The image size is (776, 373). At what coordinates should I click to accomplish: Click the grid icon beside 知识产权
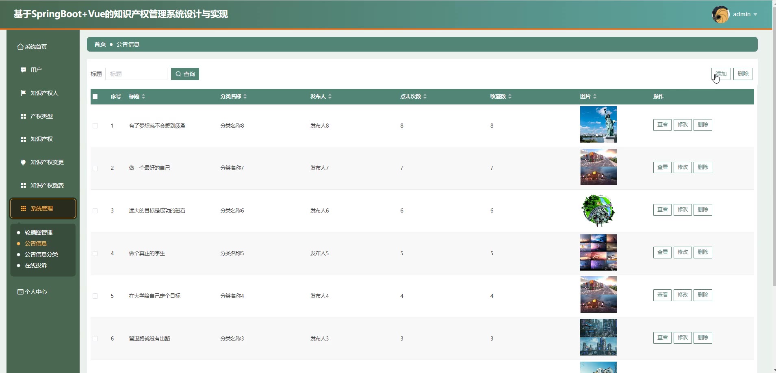(23, 139)
